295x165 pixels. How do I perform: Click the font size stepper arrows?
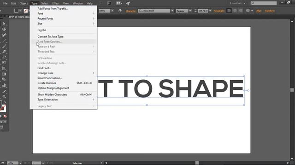coord(195,11)
